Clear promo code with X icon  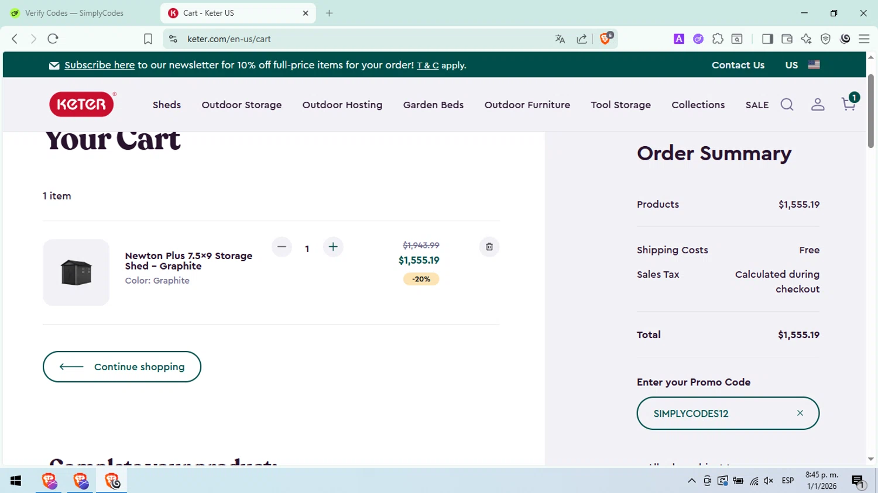(800, 413)
